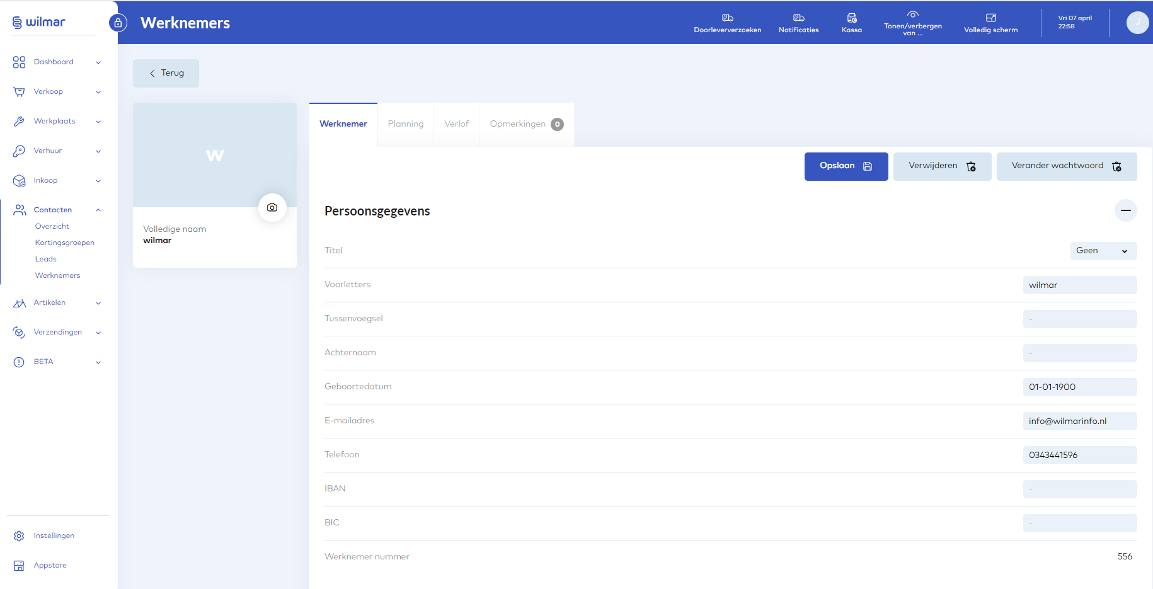
Task: Open the Titel dropdown
Action: pos(1103,251)
